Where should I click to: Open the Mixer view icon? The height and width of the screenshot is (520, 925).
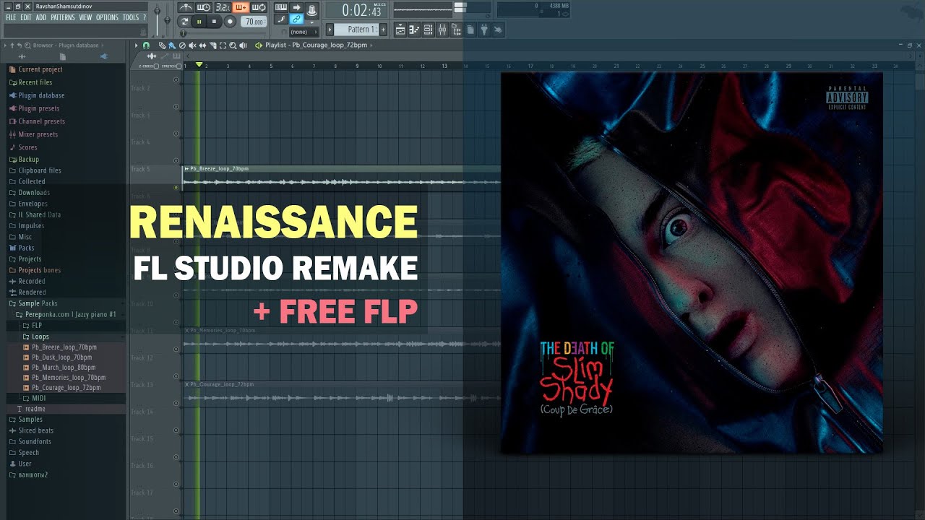pos(442,30)
